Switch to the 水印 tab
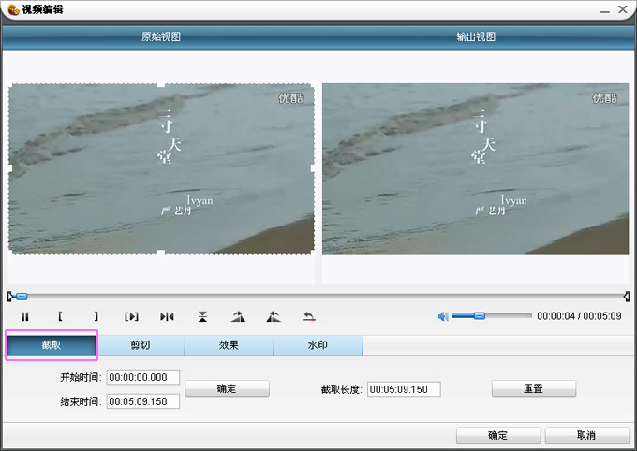The height and width of the screenshot is (451, 637). (x=318, y=345)
